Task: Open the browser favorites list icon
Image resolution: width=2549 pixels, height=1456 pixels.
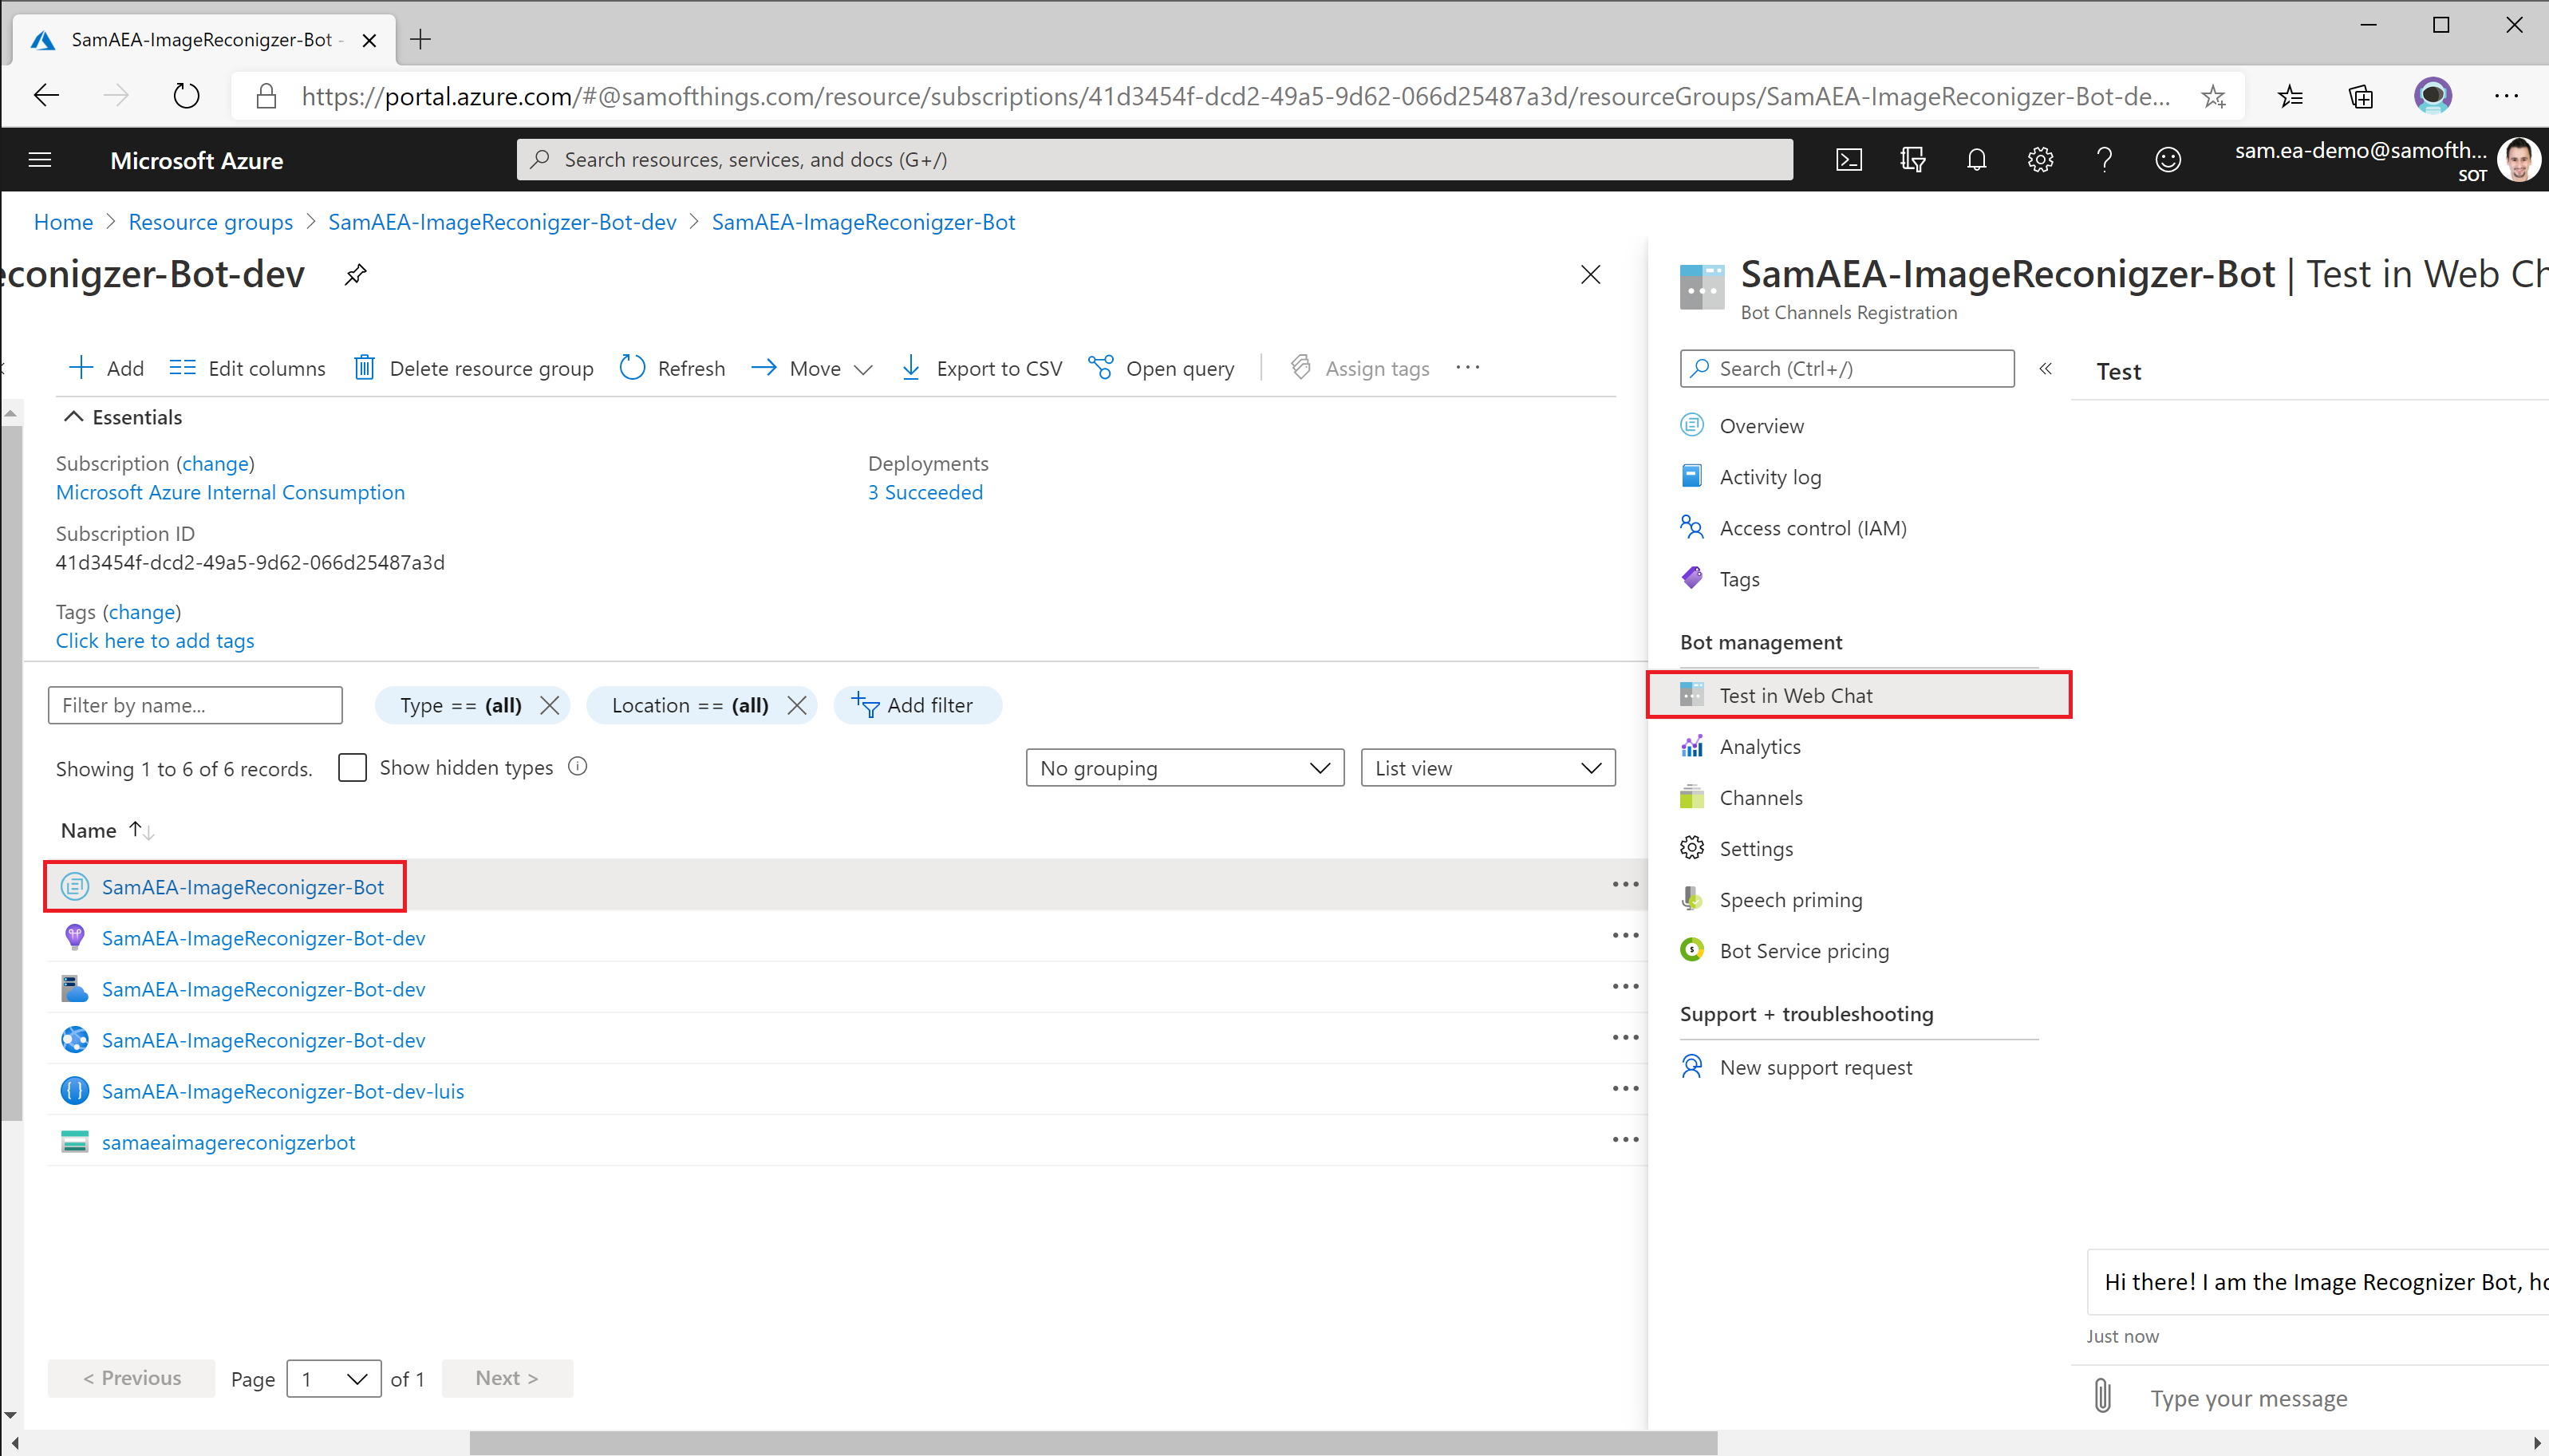Action: pyautogui.click(x=2290, y=96)
